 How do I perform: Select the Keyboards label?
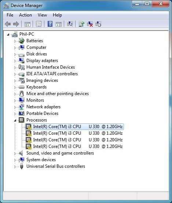point(36,87)
